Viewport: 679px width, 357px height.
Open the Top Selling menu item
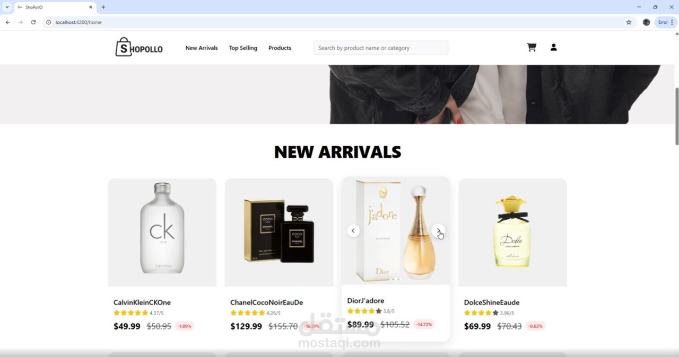click(243, 48)
